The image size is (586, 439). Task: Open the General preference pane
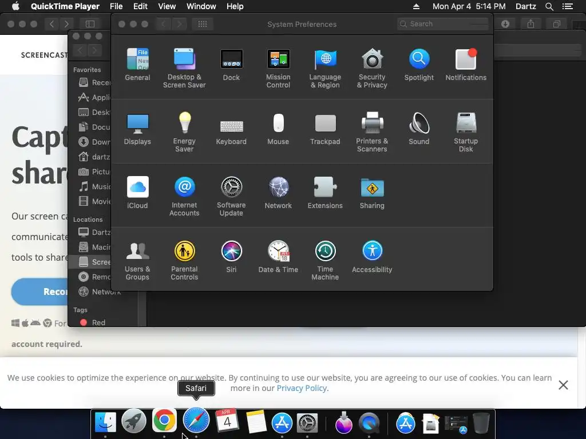(x=137, y=64)
